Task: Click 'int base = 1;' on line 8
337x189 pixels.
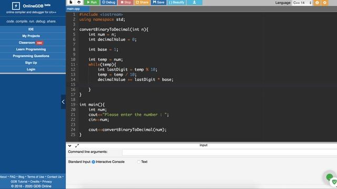Action: (103, 49)
